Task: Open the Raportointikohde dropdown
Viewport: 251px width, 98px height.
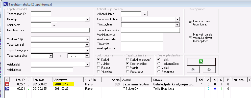Action: click(177, 19)
